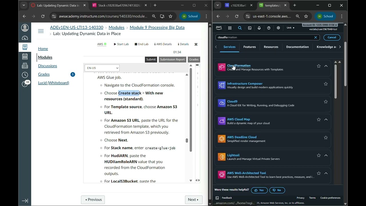This screenshot has width=366, height=206.
Task: Favorite AWS Well-Architected Tool with its star
Action: click(x=319, y=173)
